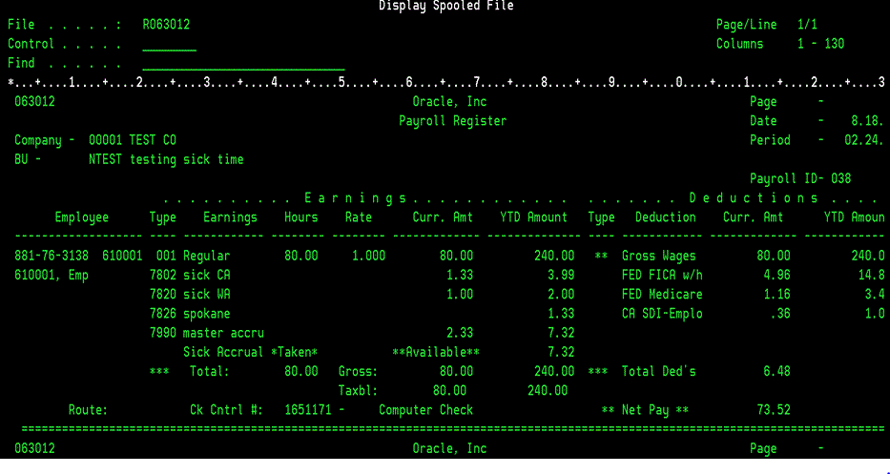Click **Available** label
Screen dimensions: 890x474
click(x=436, y=353)
